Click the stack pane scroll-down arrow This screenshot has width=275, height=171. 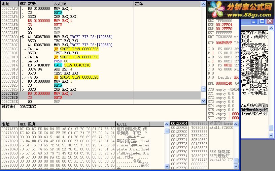click(x=236, y=166)
